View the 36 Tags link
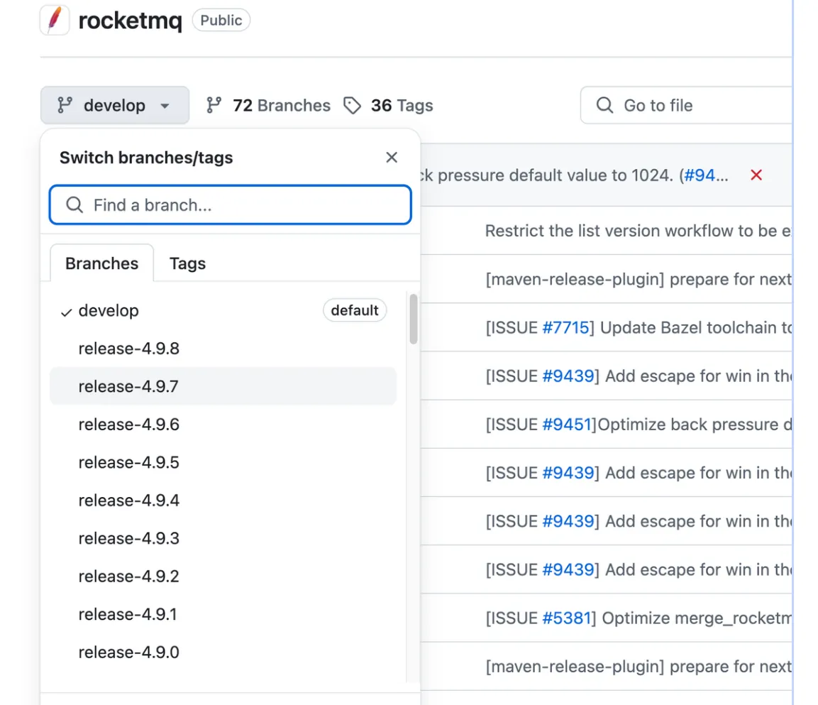This screenshot has height=705, width=818. coord(402,105)
